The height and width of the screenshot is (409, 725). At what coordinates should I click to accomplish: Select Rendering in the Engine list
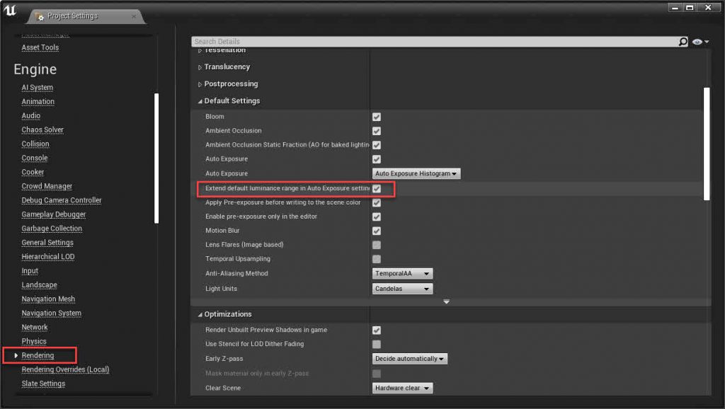point(38,355)
